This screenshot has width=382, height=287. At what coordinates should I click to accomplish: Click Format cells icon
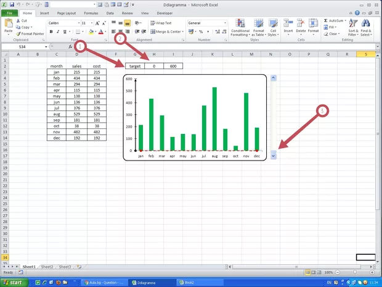point(313,23)
